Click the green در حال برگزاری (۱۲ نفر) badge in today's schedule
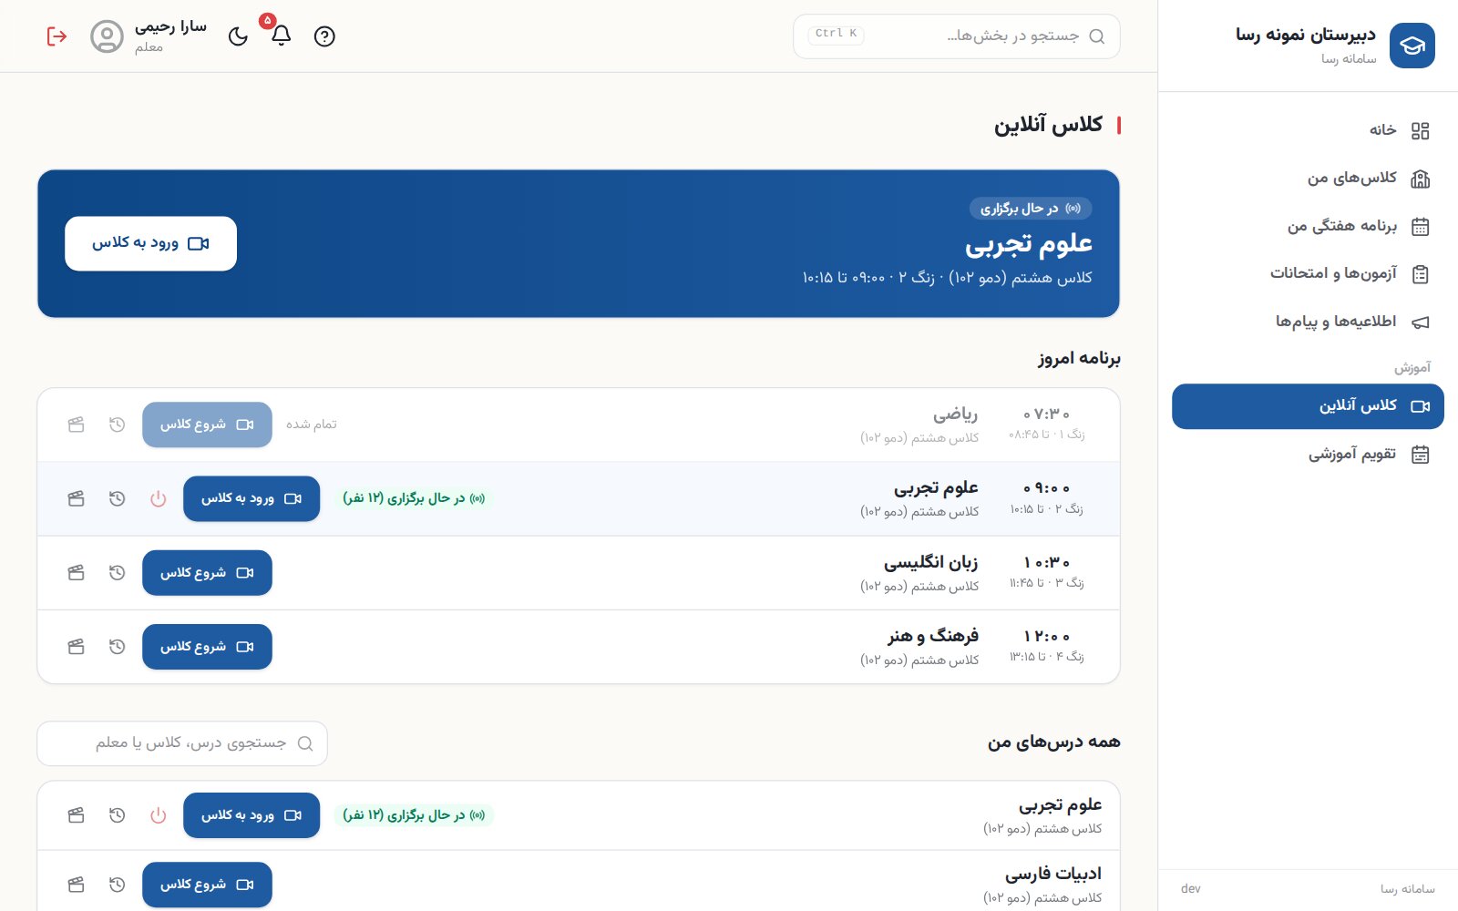The height and width of the screenshot is (911, 1458). click(414, 498)
